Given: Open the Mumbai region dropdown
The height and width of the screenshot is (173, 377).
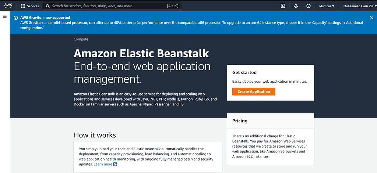Looking at the screenshot, I should pyautogui.click(x=327, y=6).
